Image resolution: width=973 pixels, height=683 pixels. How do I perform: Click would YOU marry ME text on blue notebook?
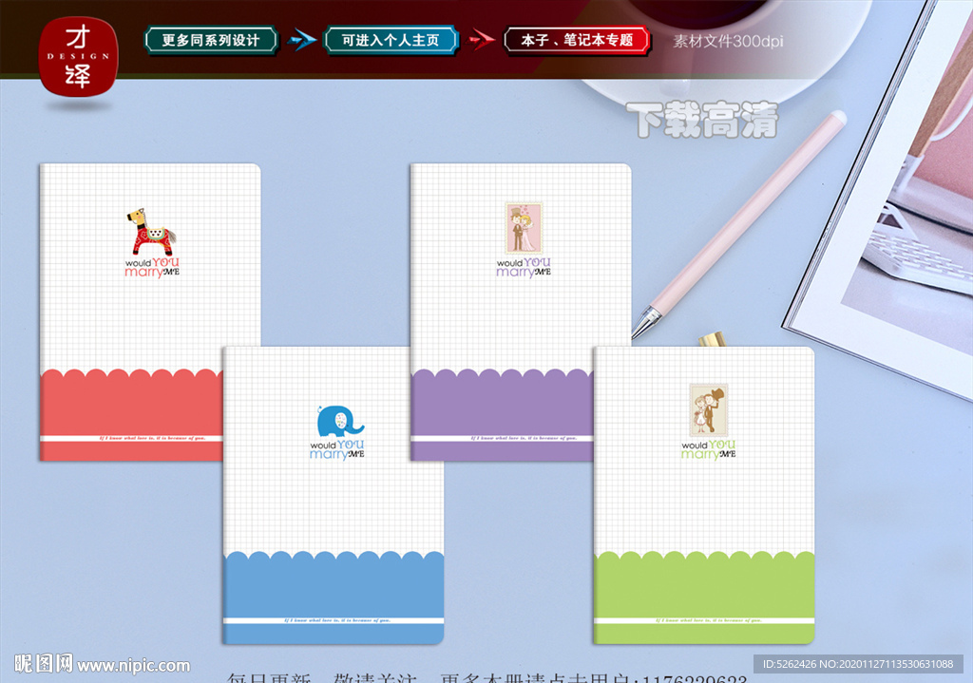(x=337, y=449)
